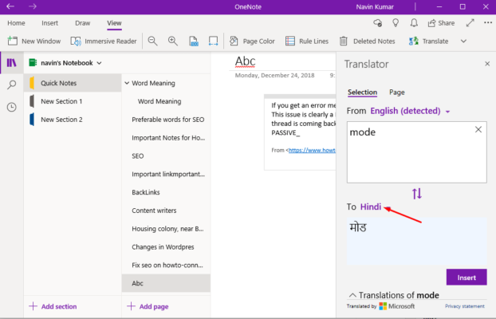
Task: Fit page width icon
Action: pos(213,41)
